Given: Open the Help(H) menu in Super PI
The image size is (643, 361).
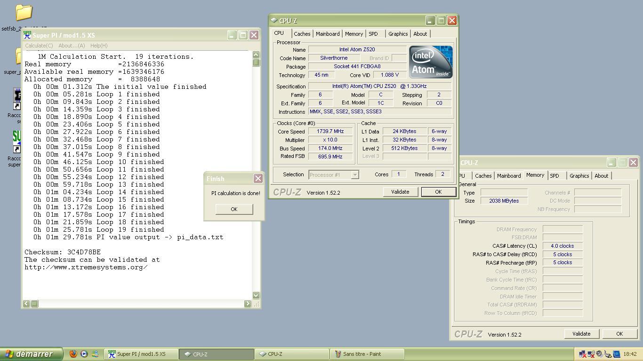Looking at the screenshot, I should 99,46.
